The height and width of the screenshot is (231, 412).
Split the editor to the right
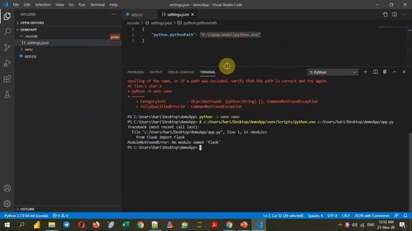395,14
